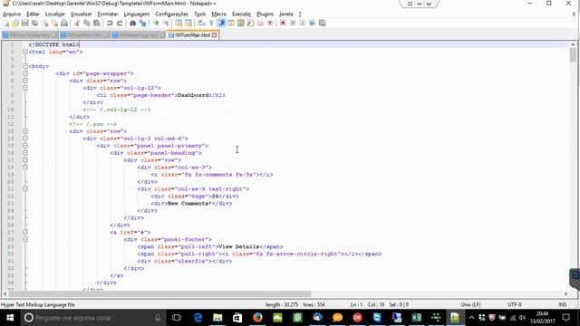This screenshot has height=326, width=580.
Task: Collapse the html tag fold on line 2
Action: 25,52
